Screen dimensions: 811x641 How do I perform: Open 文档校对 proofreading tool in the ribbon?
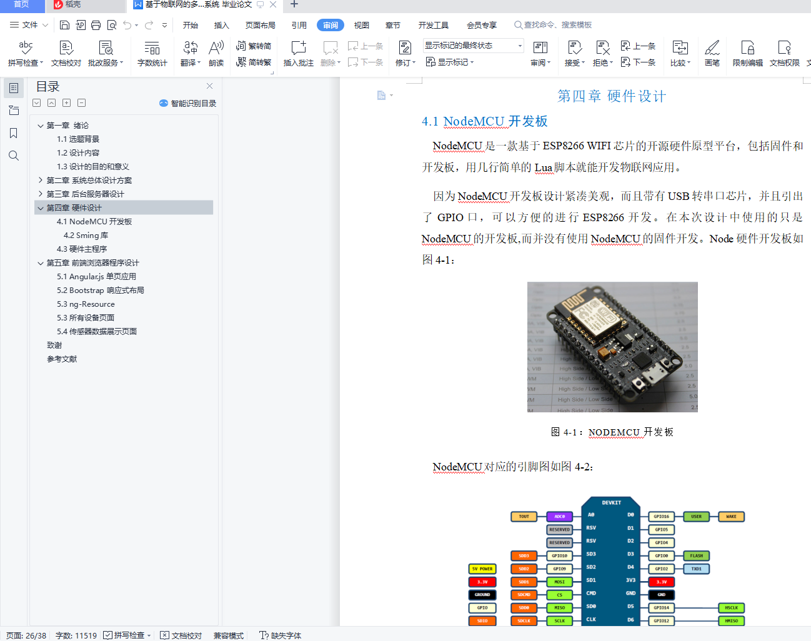(x=66, y=54)
